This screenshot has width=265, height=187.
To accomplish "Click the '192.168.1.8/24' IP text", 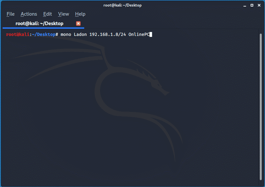I will click(x=108, y=35).
